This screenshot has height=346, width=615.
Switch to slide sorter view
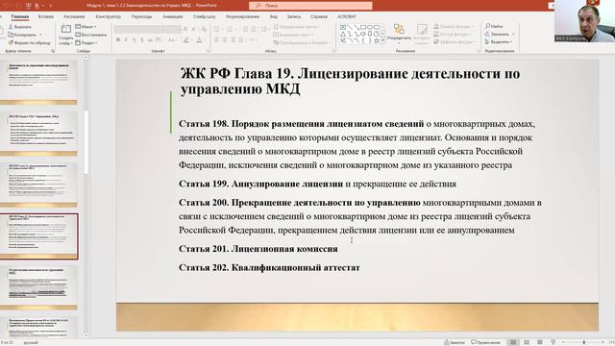click(x=527, y=342)
